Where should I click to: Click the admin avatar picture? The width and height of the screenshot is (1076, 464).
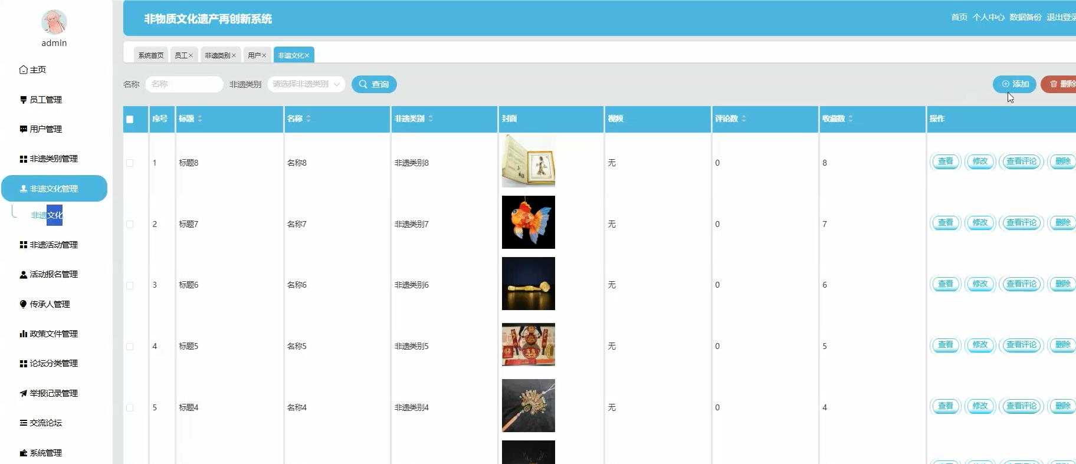[x=54, y=22]
